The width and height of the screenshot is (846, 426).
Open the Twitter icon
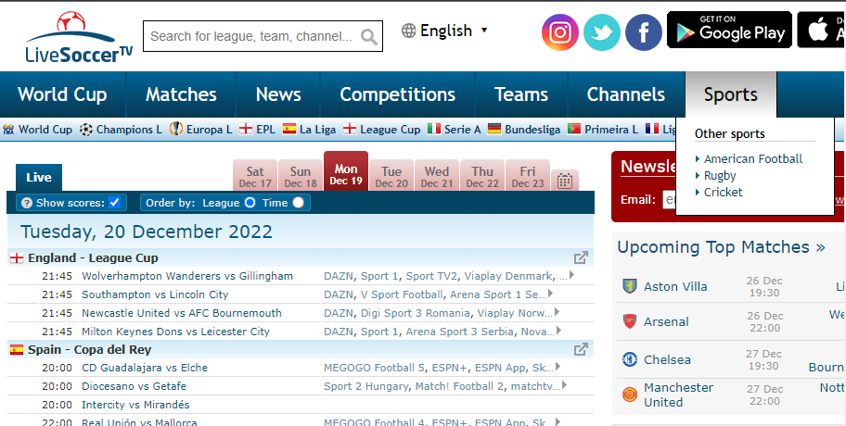pos(602,32)
